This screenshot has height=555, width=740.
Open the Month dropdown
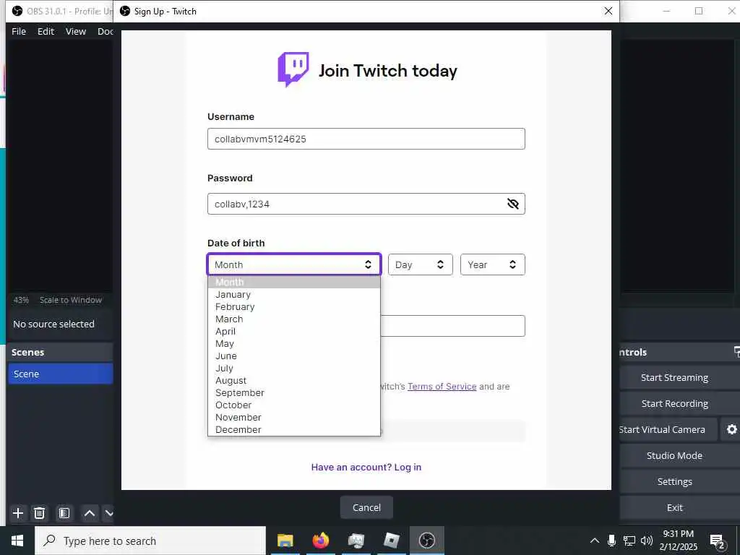tap(294, 264)
